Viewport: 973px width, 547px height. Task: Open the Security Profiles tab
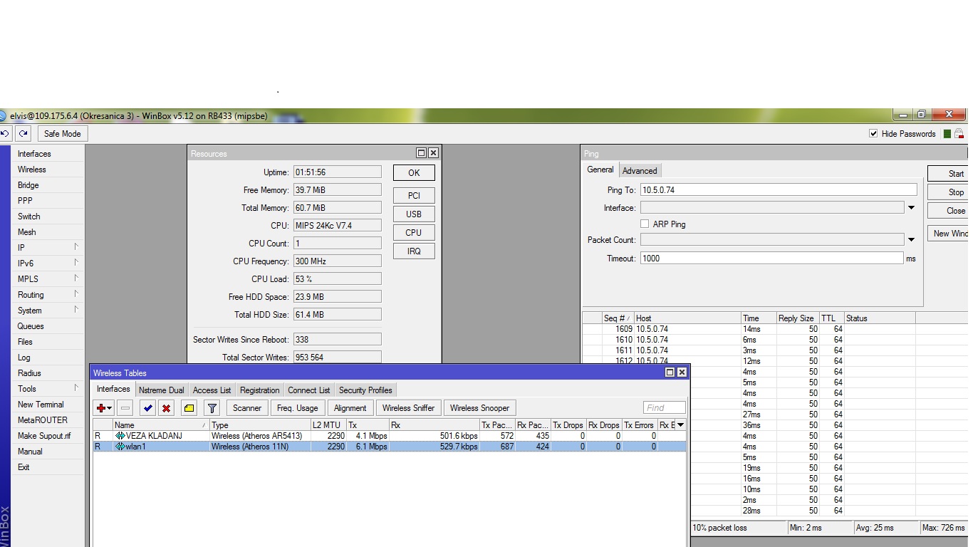(x=365, y=390)
